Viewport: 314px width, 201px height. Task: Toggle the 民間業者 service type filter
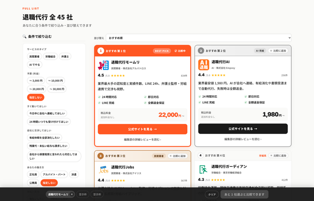point(34,56)
